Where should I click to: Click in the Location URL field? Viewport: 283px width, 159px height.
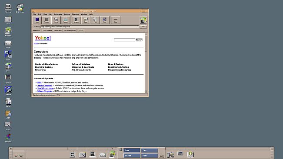tap(90, 26)
